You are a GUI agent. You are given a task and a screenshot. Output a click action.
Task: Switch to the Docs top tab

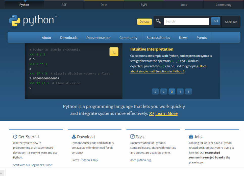click(104, 5)
